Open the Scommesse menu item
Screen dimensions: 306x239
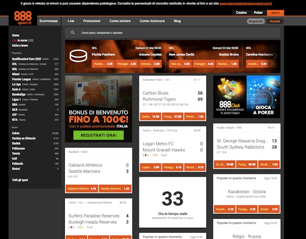[x=48, y=21]
